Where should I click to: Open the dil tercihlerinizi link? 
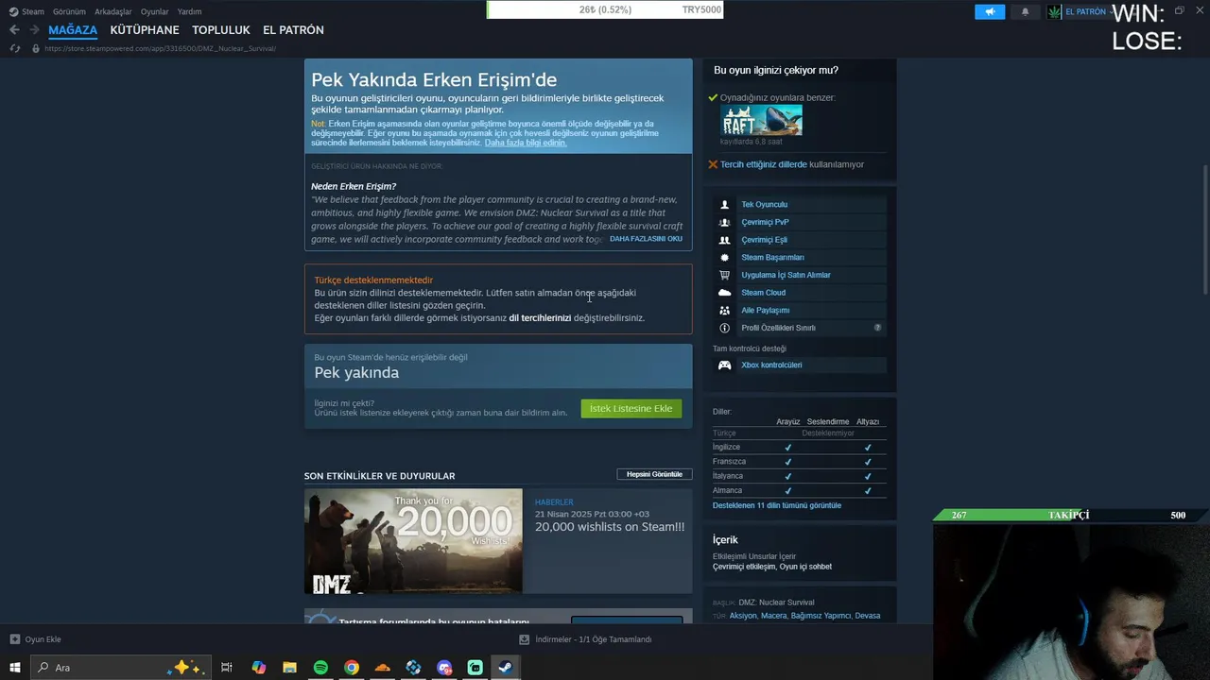(x=540, y=318)
